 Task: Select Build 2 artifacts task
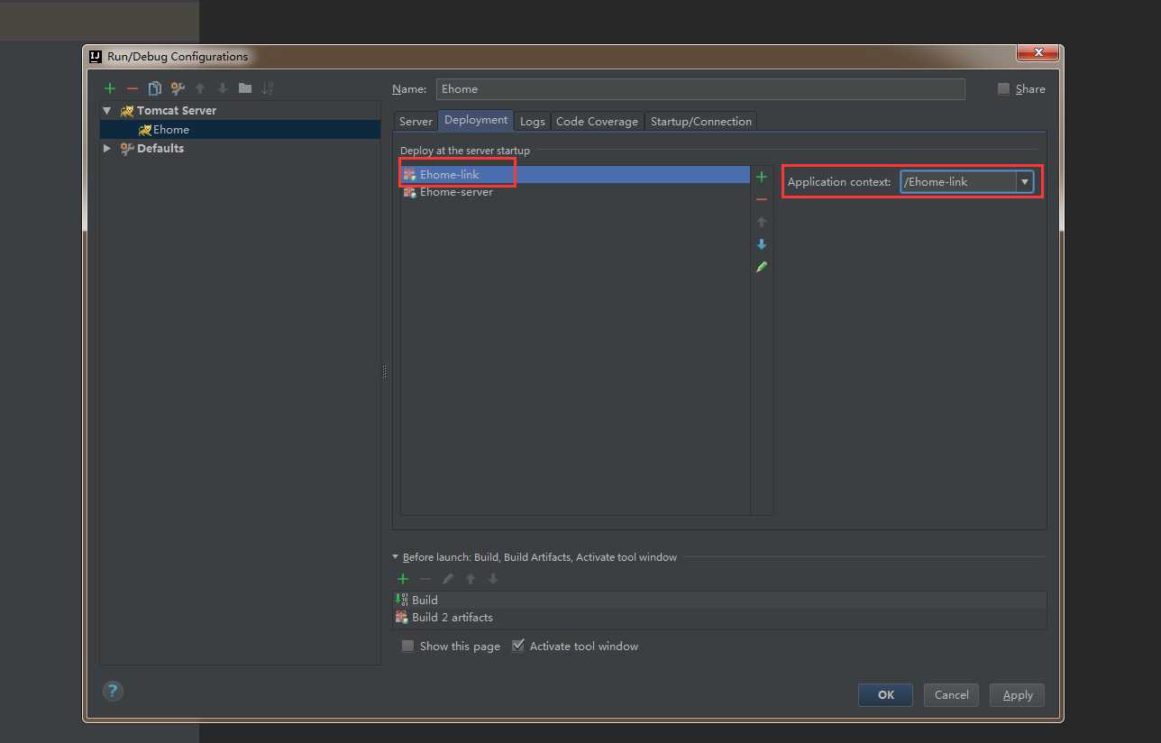click(x=720, y=618)
